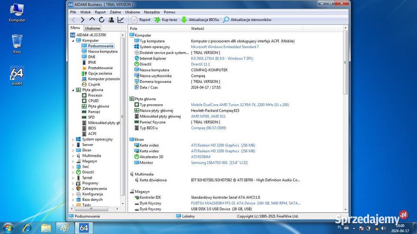Click the right pane scroll down arrow

coord(345,210)
